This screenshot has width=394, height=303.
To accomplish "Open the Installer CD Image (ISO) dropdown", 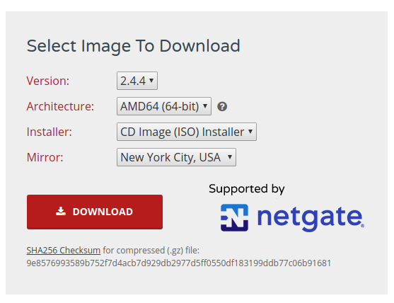I will click(x=187, y=132).
